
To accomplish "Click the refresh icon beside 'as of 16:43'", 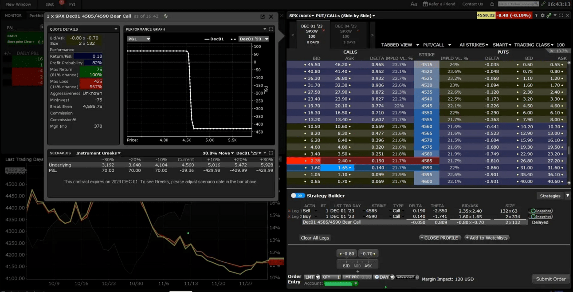I will (x=166, y=16).
